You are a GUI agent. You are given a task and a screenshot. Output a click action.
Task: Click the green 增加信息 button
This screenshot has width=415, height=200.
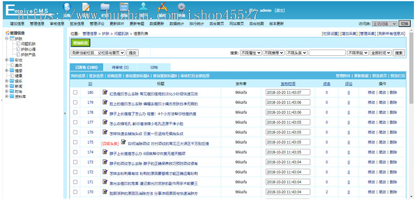click(x=81, y=43)
